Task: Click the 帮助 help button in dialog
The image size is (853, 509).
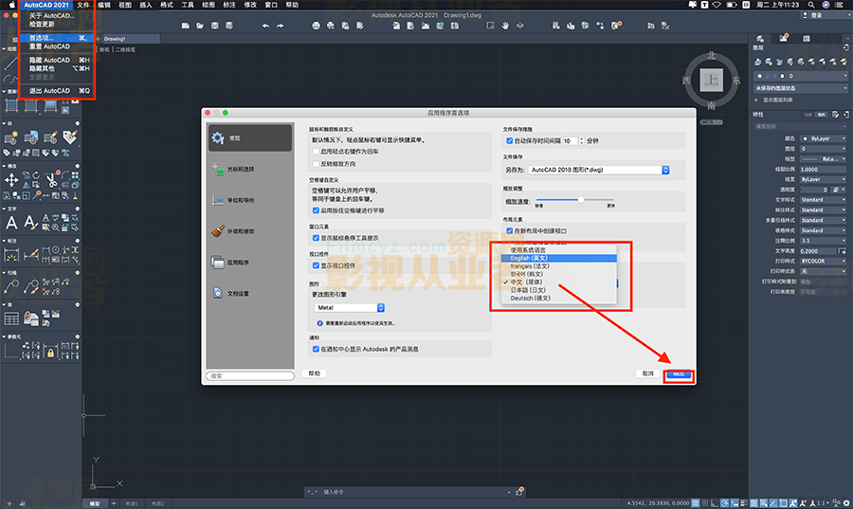Action: [x=314, y=373]
